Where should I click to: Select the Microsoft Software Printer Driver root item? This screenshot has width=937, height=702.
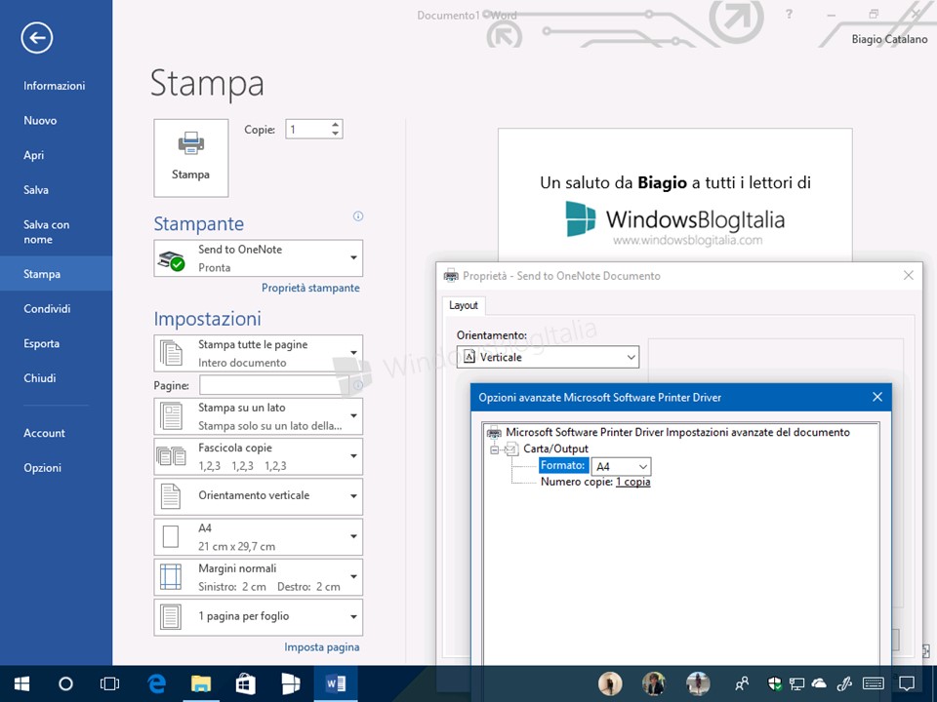pos(677,432)
